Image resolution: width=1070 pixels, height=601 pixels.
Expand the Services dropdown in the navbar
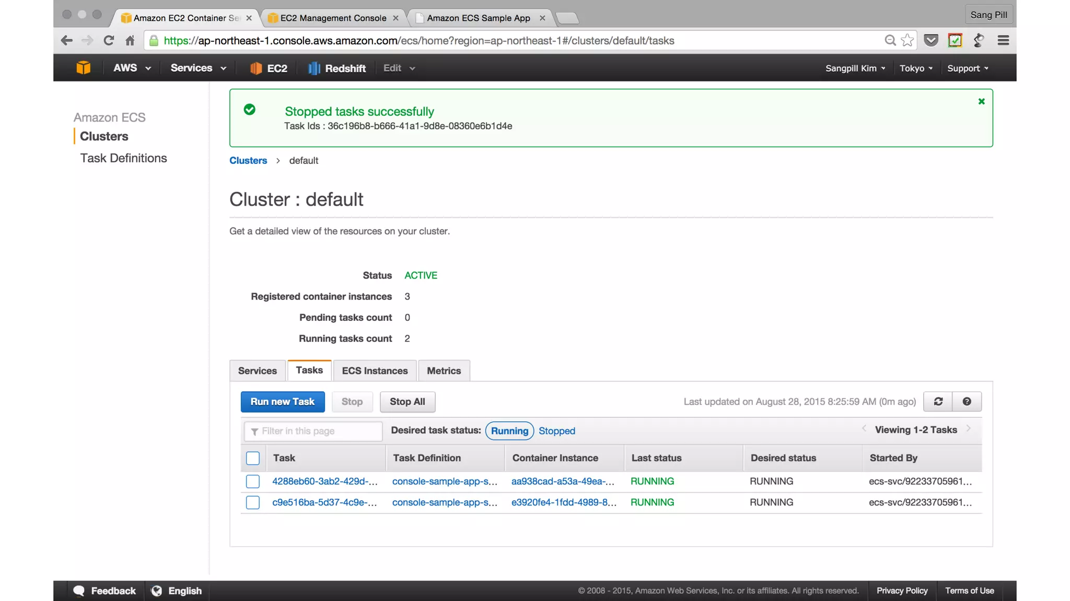click(x=198, y=68)
